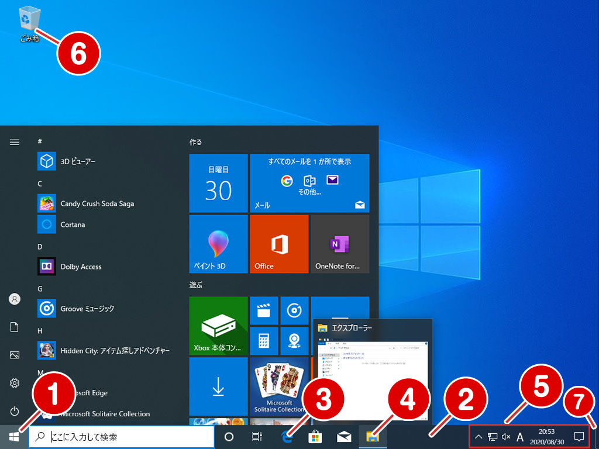Open Pictures from the Start sidebar
Viewport: 599px width, 449px height.
pos(15,355)
